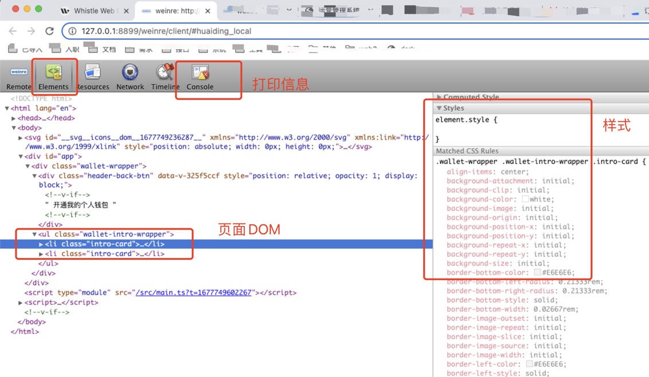Screen dimensions: 649x377
Task: Collapse the ul wallet-intro-wrapper node
Action: click(34, 235)
